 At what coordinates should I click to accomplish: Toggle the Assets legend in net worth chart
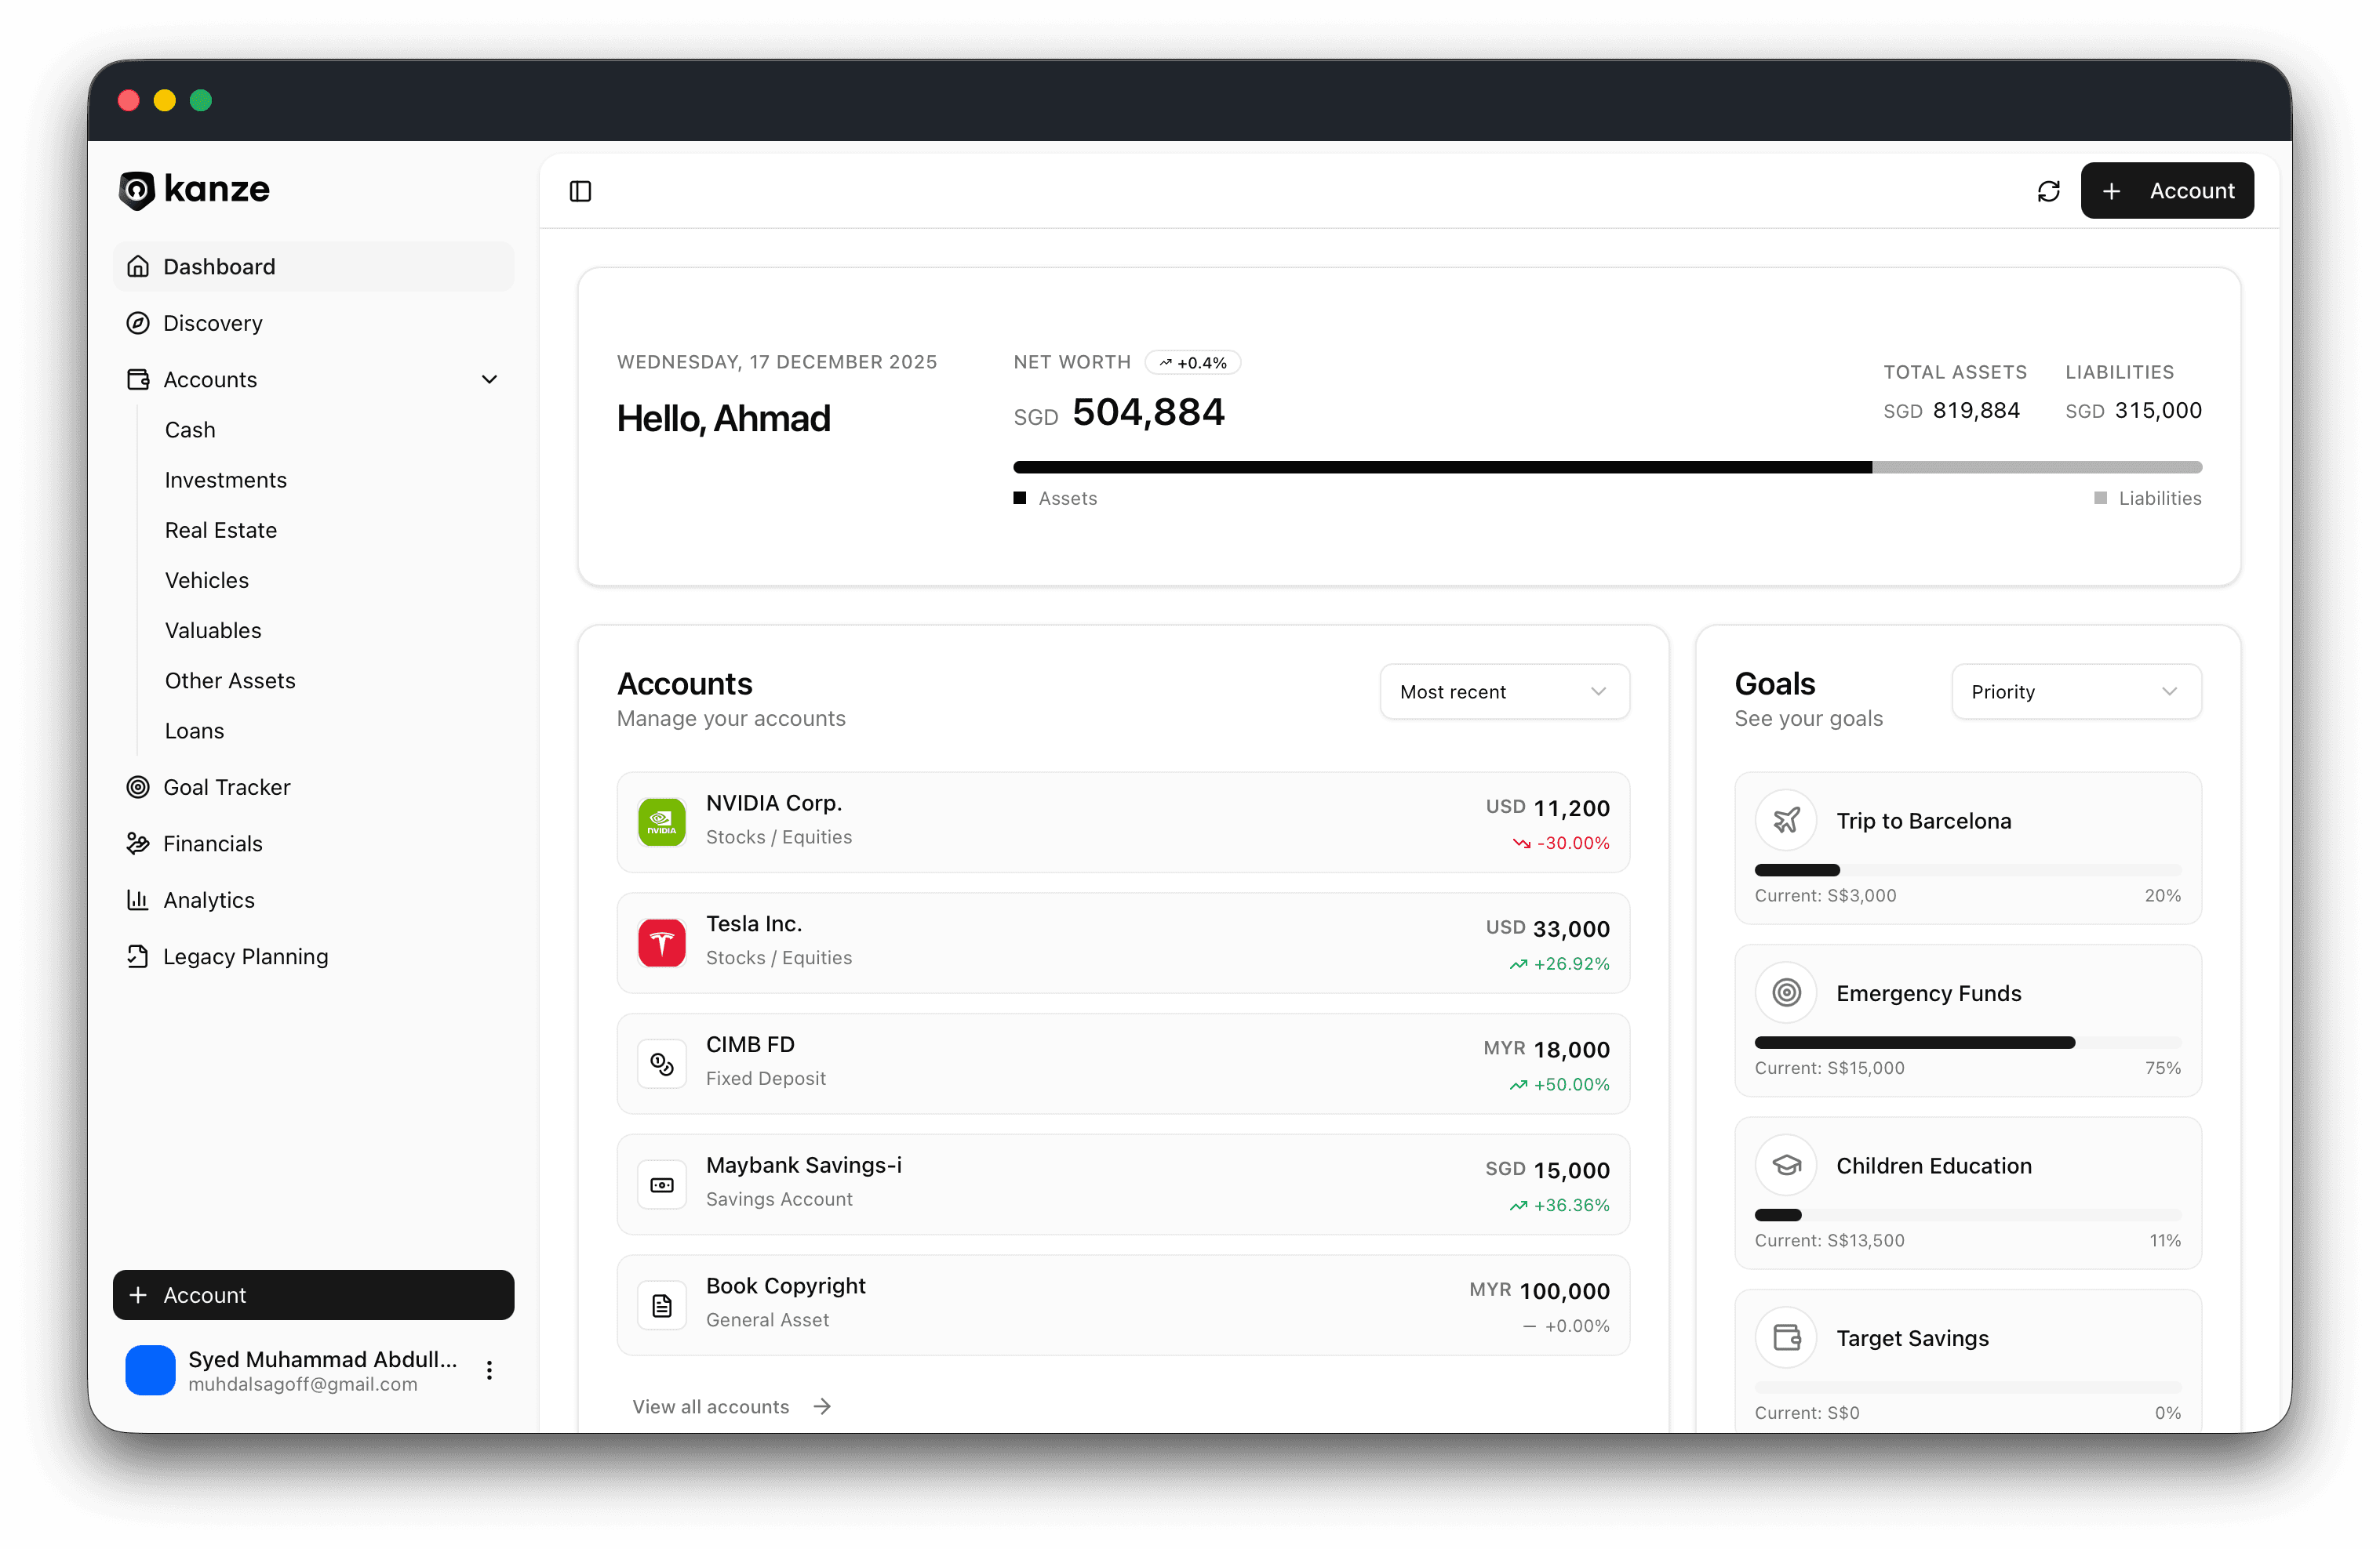click(1055, 498)
